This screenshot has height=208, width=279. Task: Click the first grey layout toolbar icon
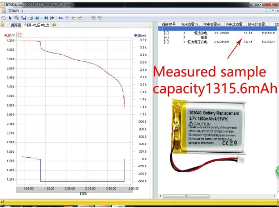(94, 18)
